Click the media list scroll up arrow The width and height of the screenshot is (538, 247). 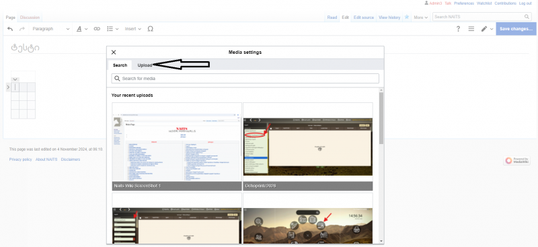click(x=381, y=90)
